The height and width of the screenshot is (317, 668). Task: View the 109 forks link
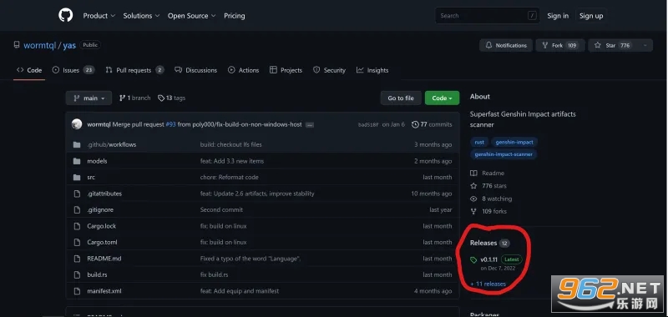coord(488,212)
